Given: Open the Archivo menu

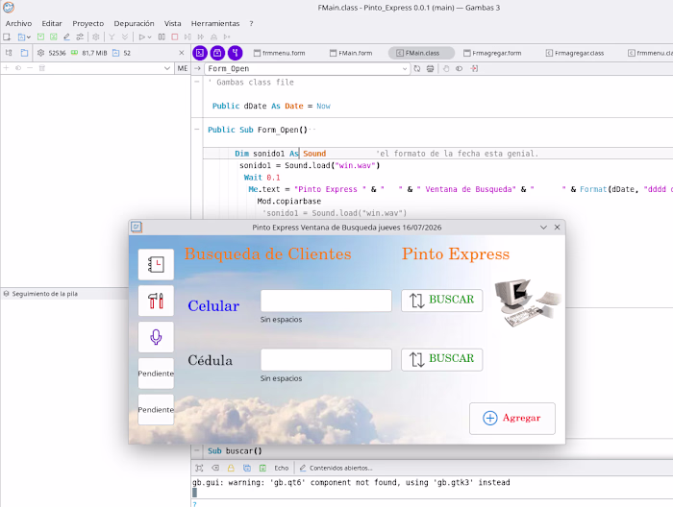Looking at the screenshot, I should (18, 23).
